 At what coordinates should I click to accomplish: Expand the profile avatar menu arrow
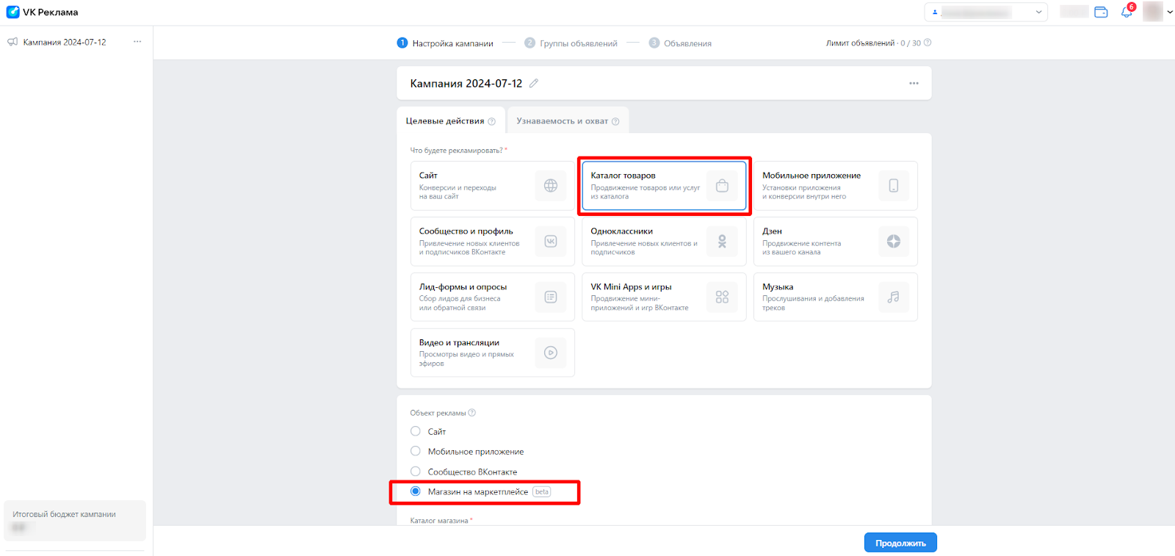coord(1170,12)
